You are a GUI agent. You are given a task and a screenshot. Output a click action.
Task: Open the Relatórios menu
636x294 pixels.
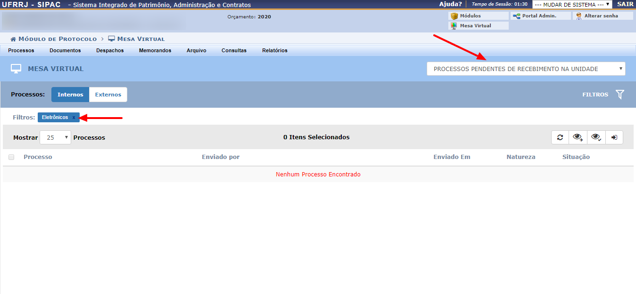(274, 50)
